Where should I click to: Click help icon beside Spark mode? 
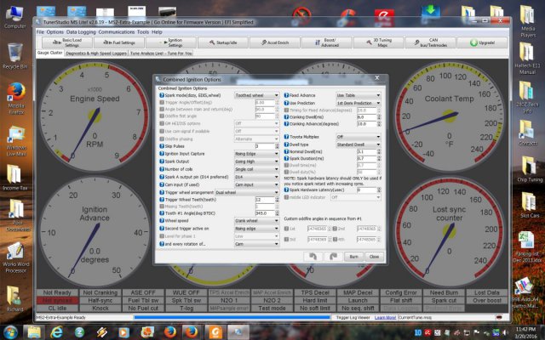tap(161, 95)
